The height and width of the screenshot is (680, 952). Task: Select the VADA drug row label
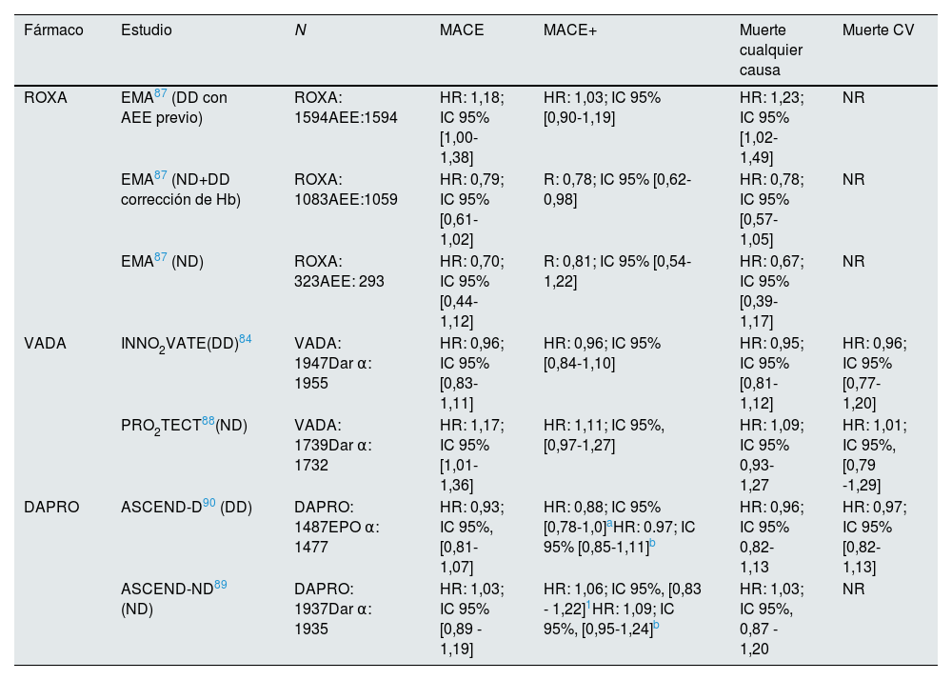[x=45, y=344]
